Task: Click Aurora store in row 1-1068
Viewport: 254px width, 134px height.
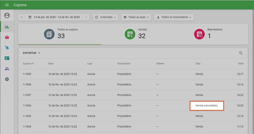Action: coord(91,85)
